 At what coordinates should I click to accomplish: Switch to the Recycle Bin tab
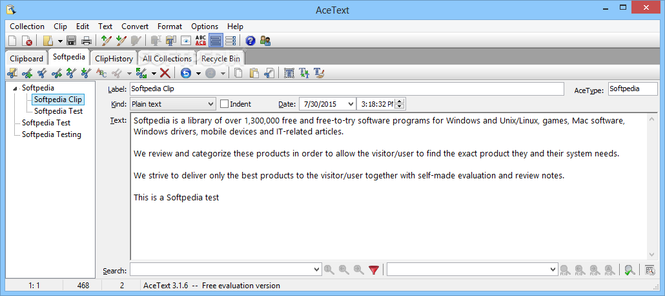point(221,59)
